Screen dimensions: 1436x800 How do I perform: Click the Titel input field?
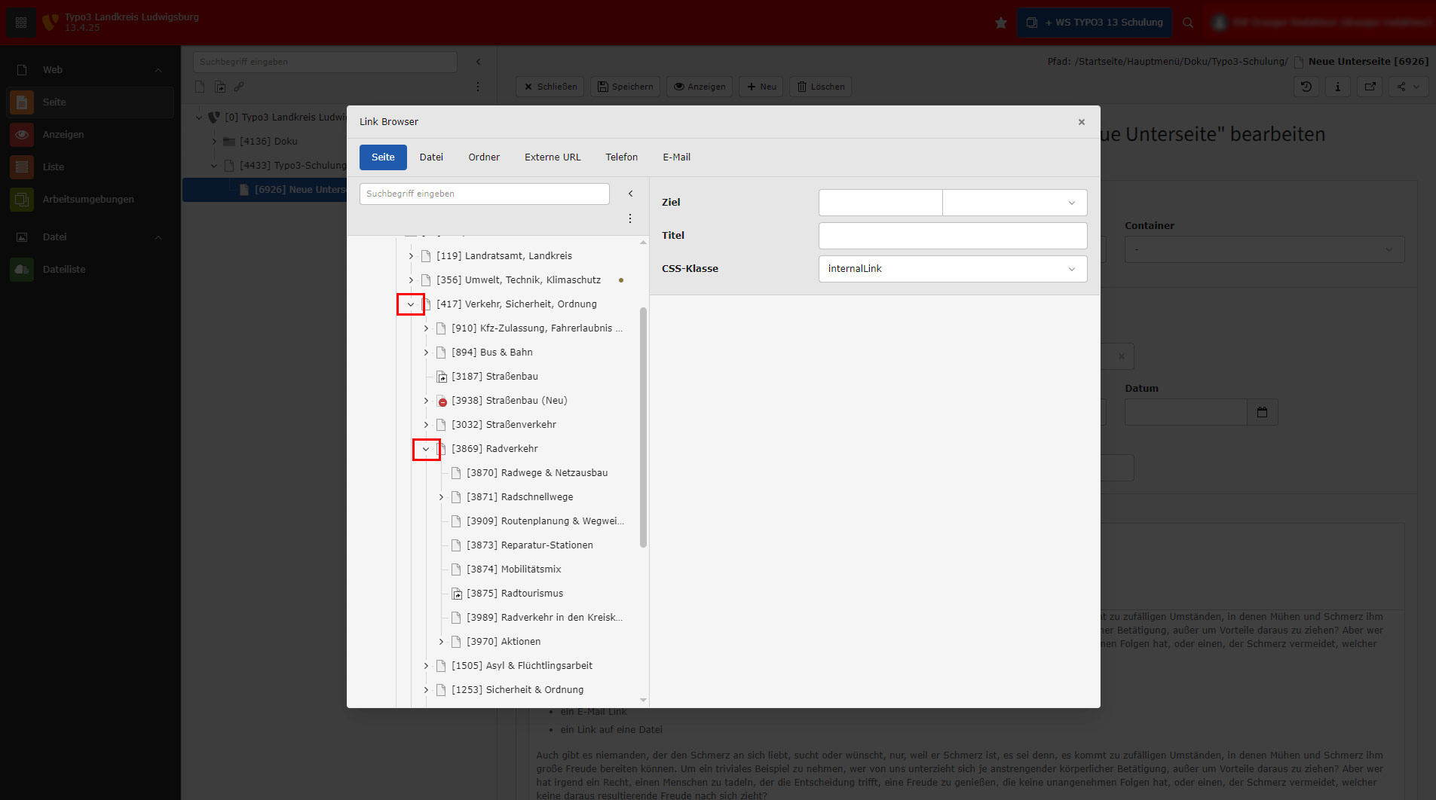pyautogui.click(x=952, y=236)
